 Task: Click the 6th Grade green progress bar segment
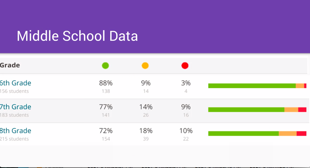point(252,86)
